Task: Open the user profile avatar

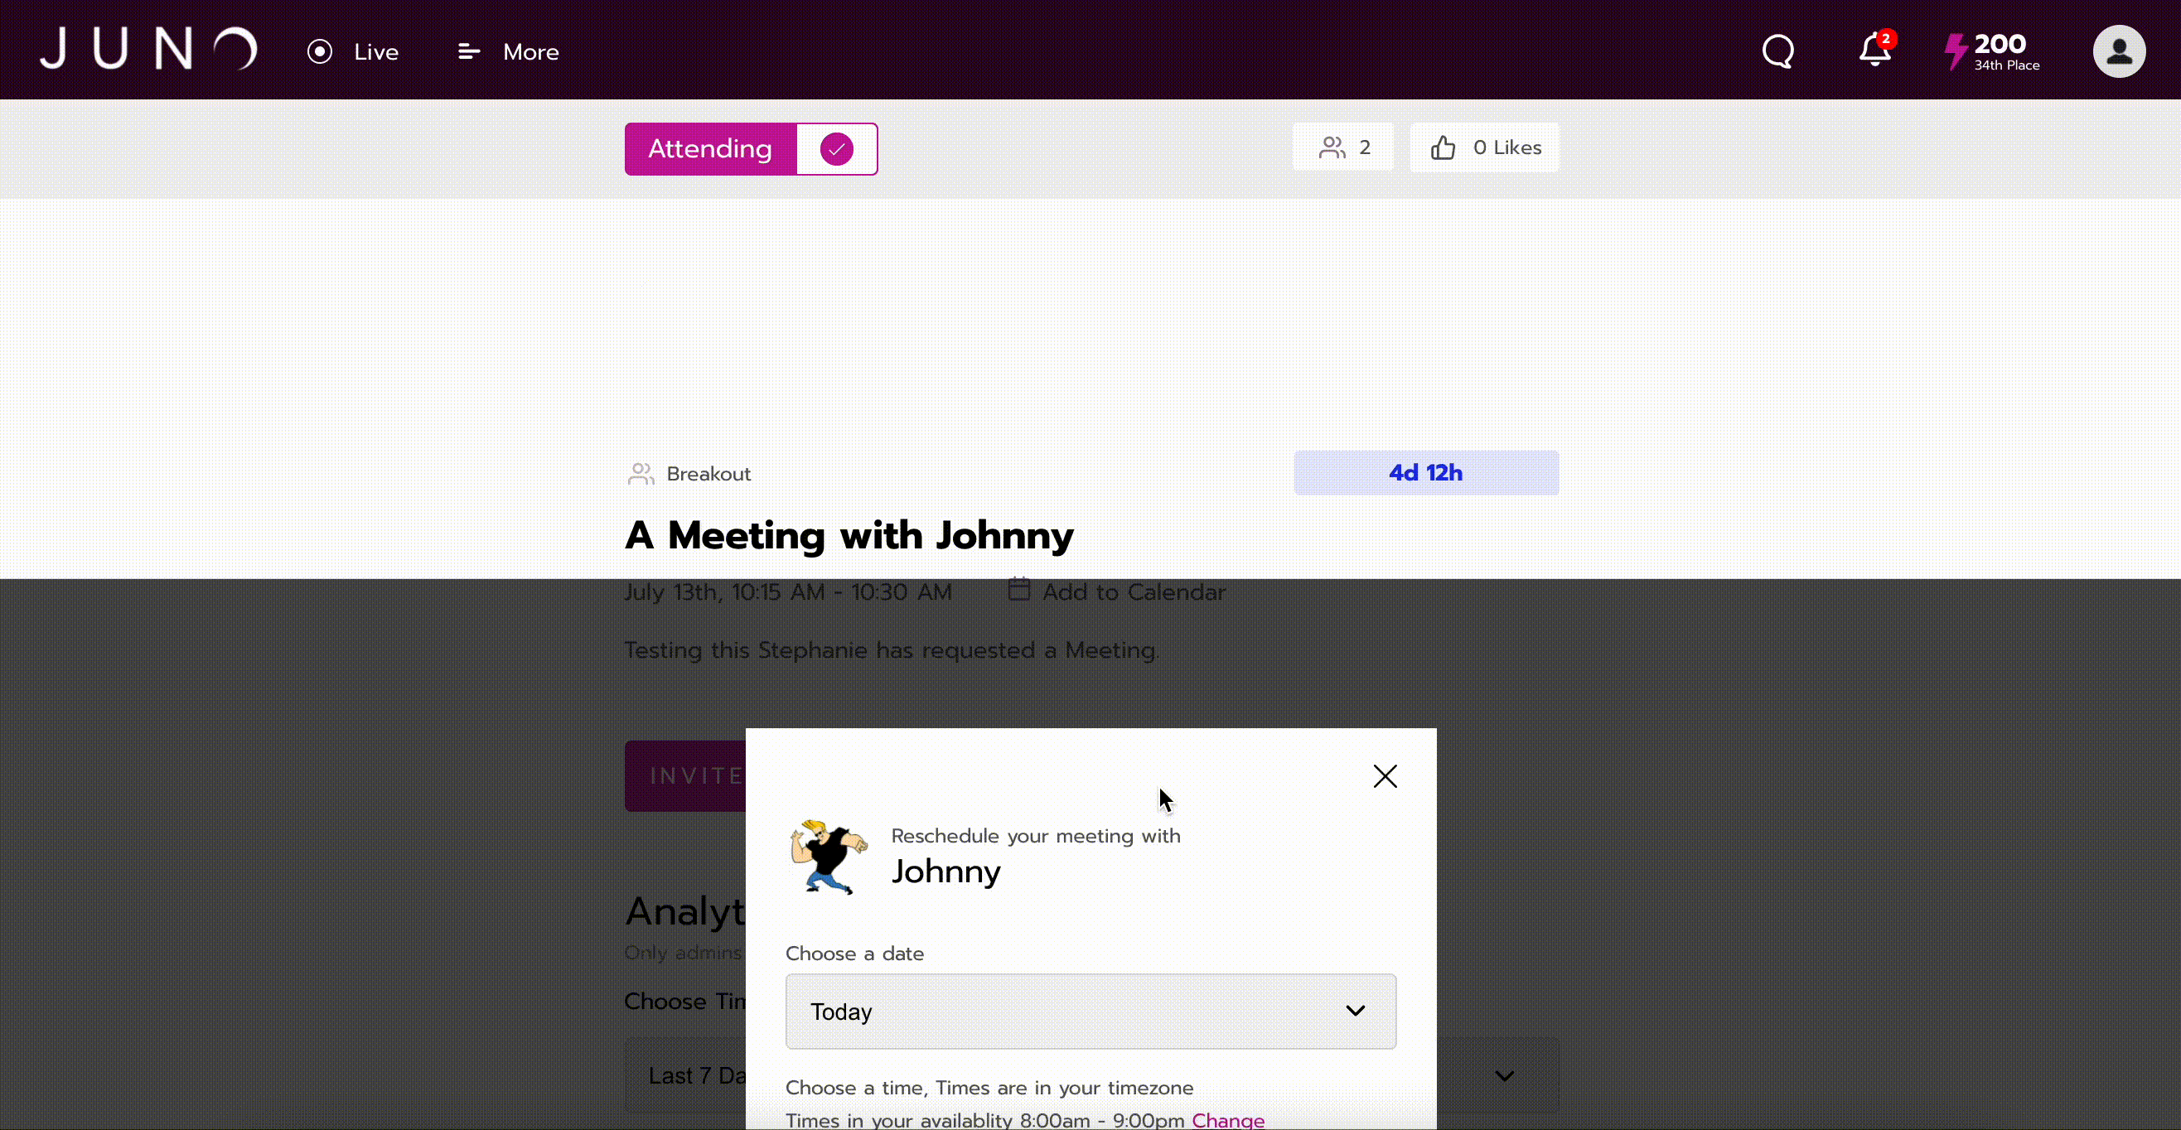Action: (2118, 51)
